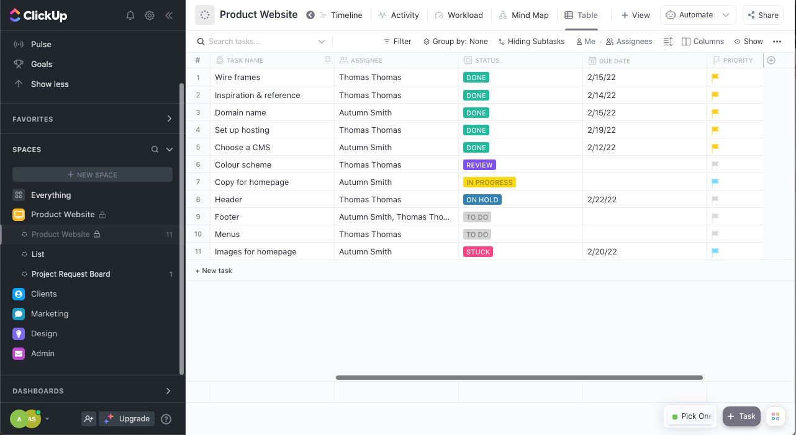Image resolution: width=796 pixels, height=435 pixels.
Task: Sort by the Due Date column header
Action: tap(609, 61)
